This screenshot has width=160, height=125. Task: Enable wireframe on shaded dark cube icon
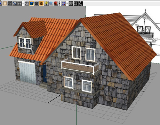point(36,4)
